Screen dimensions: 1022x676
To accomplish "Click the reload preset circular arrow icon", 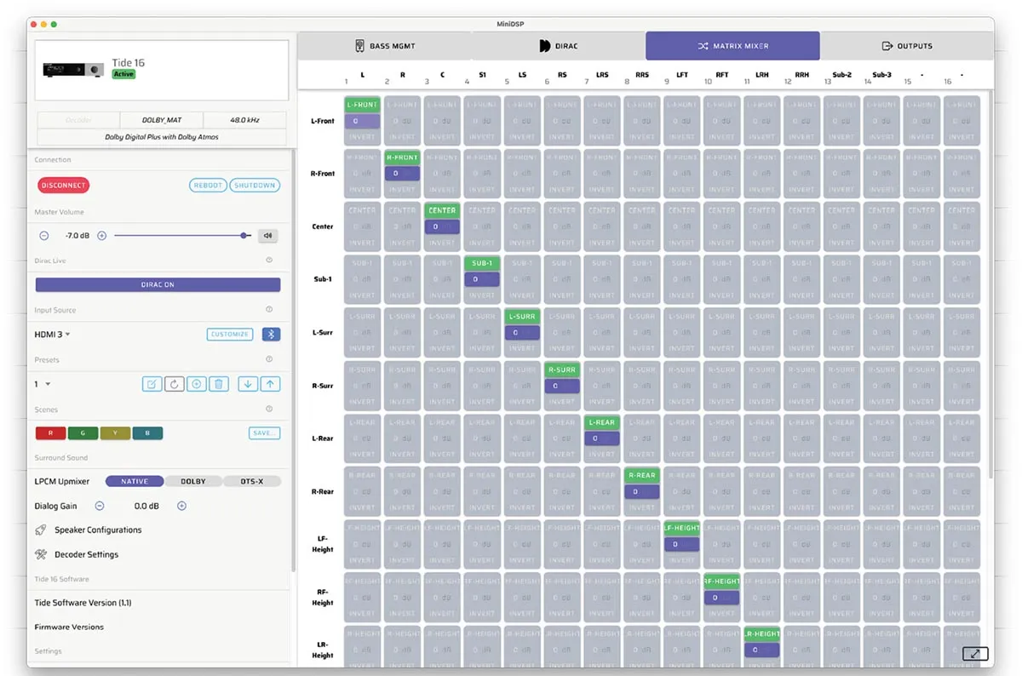I will [x=174, y=384].
